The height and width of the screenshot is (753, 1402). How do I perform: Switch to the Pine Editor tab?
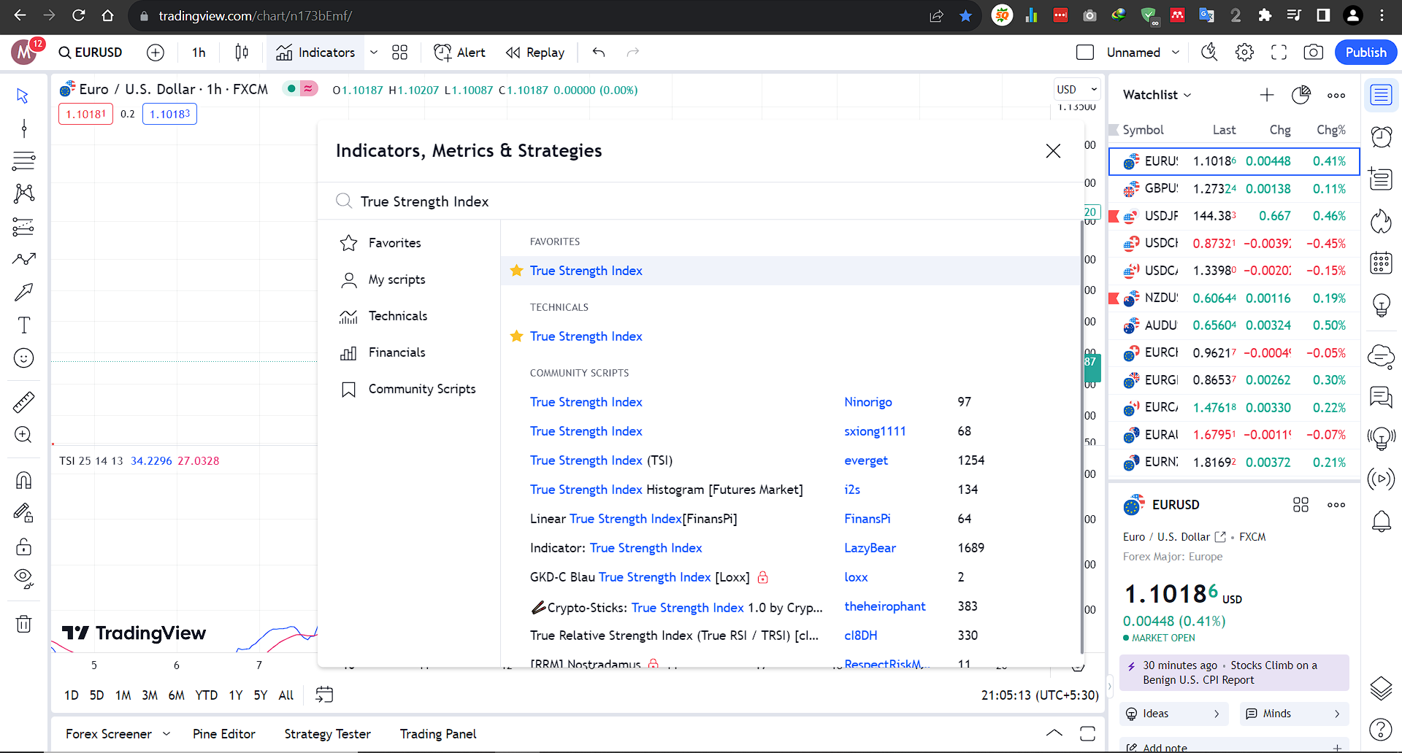pyautogui.click(x=224, y=734)
